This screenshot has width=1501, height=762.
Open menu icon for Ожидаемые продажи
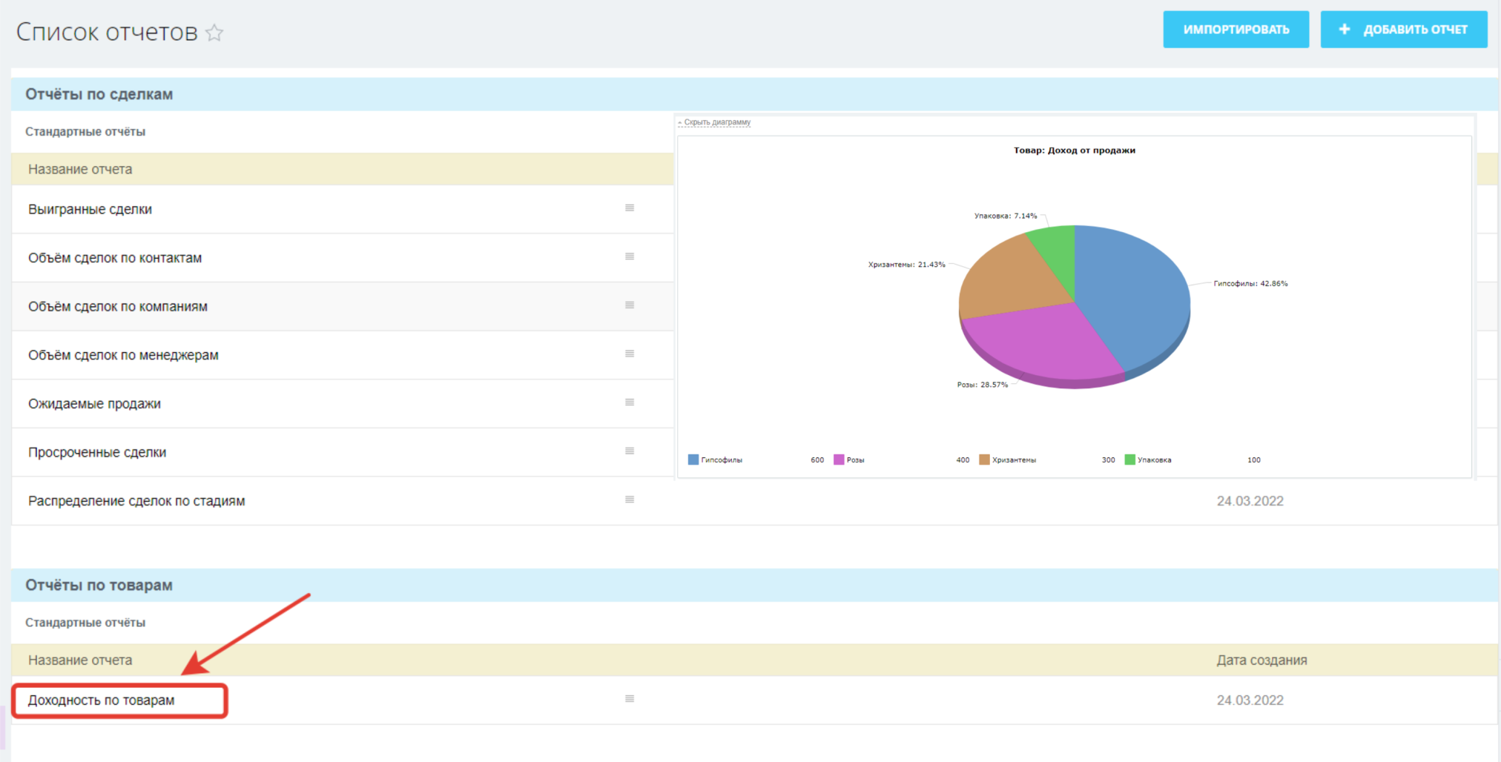630,402
